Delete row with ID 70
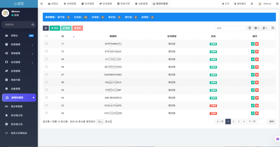Screen dimensions: 280x147 [x=257, y=52]
